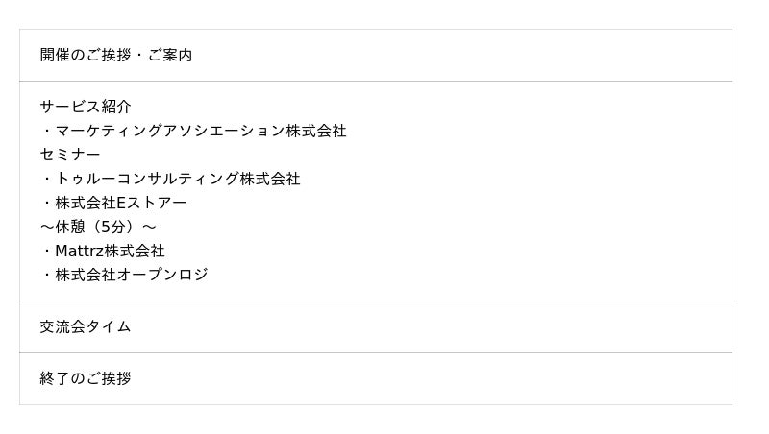Select the セミナー heading text
This screenshot has width=769, height=434.
click(70, 155)
